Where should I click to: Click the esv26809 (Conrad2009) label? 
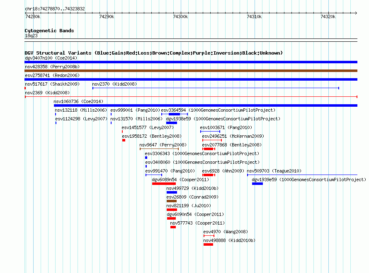[192, 197]
